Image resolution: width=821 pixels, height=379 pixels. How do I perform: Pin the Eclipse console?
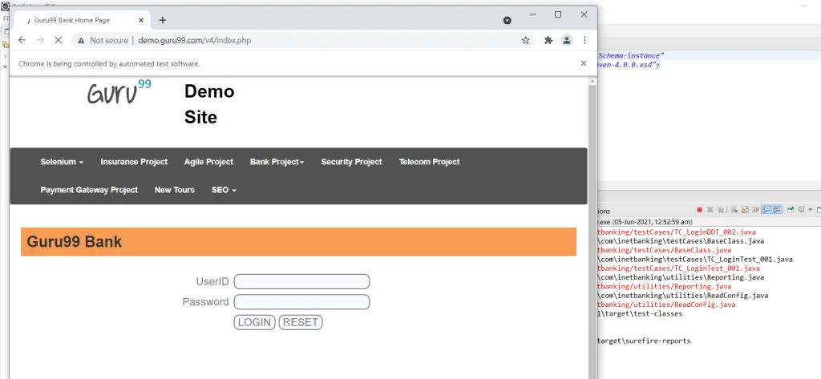click(x=791, y=210)
